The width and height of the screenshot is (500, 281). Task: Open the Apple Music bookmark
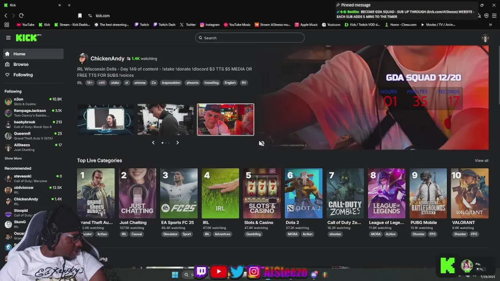[306, 25]
